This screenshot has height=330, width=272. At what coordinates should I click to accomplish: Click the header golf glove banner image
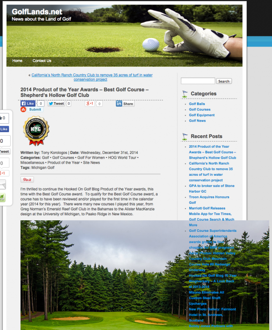click(124, 35)
